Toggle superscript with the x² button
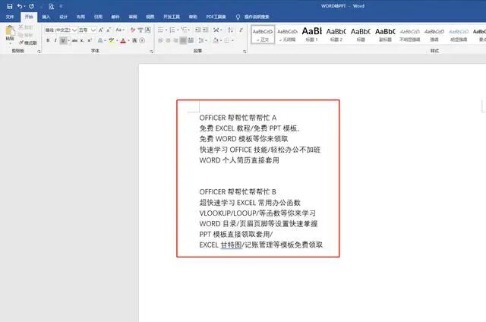The width and height of the screenshot is (486, 322). (90, 40)
